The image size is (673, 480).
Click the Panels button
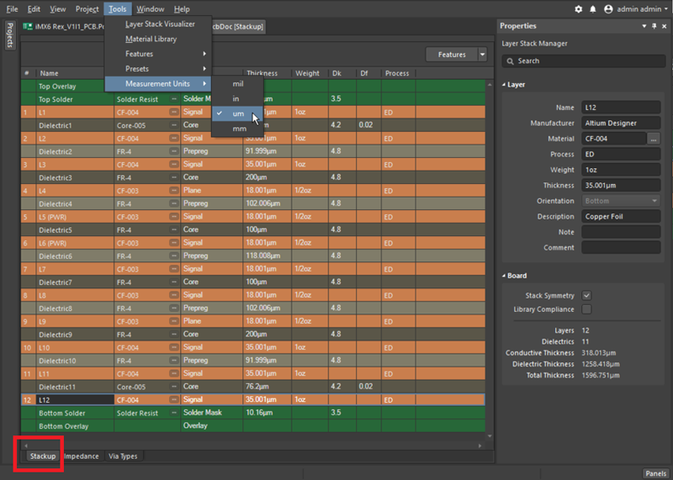click(655, 473)
